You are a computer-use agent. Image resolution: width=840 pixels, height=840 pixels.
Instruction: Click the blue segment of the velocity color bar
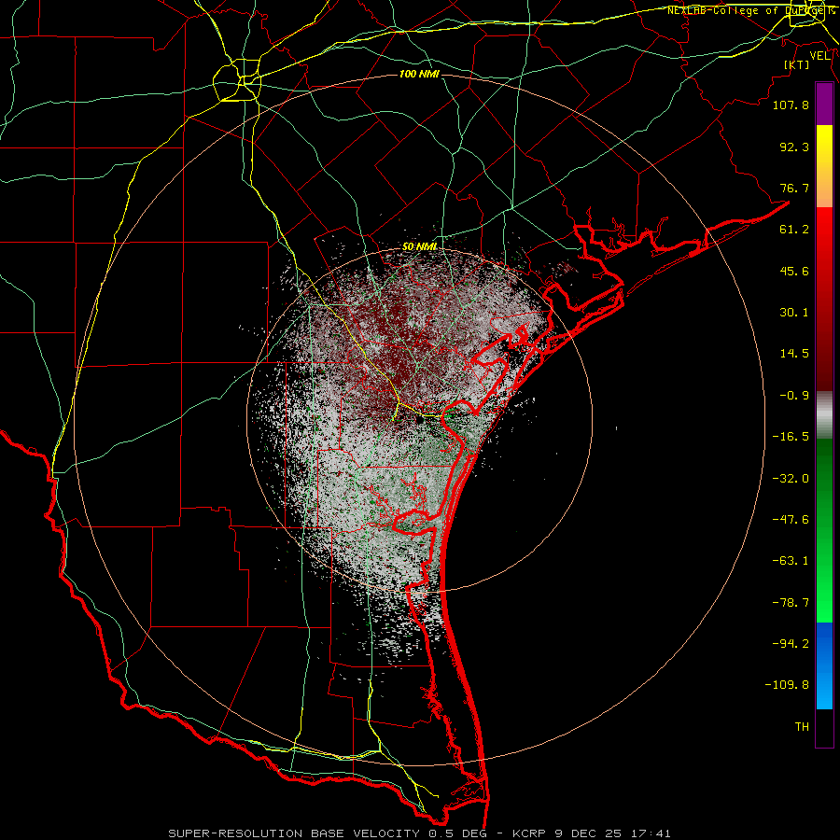tap(824, 665)
